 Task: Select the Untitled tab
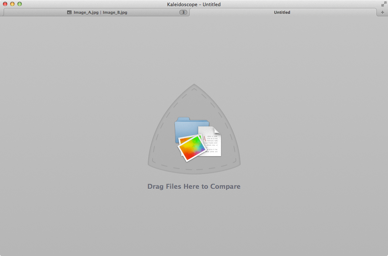pos(283,12)
